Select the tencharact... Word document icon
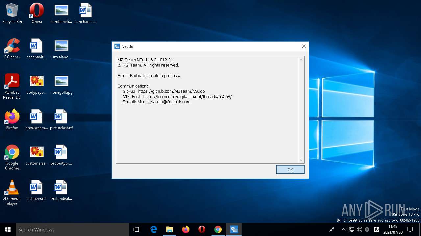Screen dimensions: 421x236 coord(86,14)
